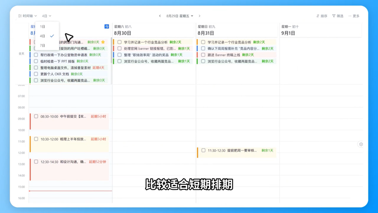Click the 8月30日 date header
This screenshot has height=213, width=378.
coord(123,33)
